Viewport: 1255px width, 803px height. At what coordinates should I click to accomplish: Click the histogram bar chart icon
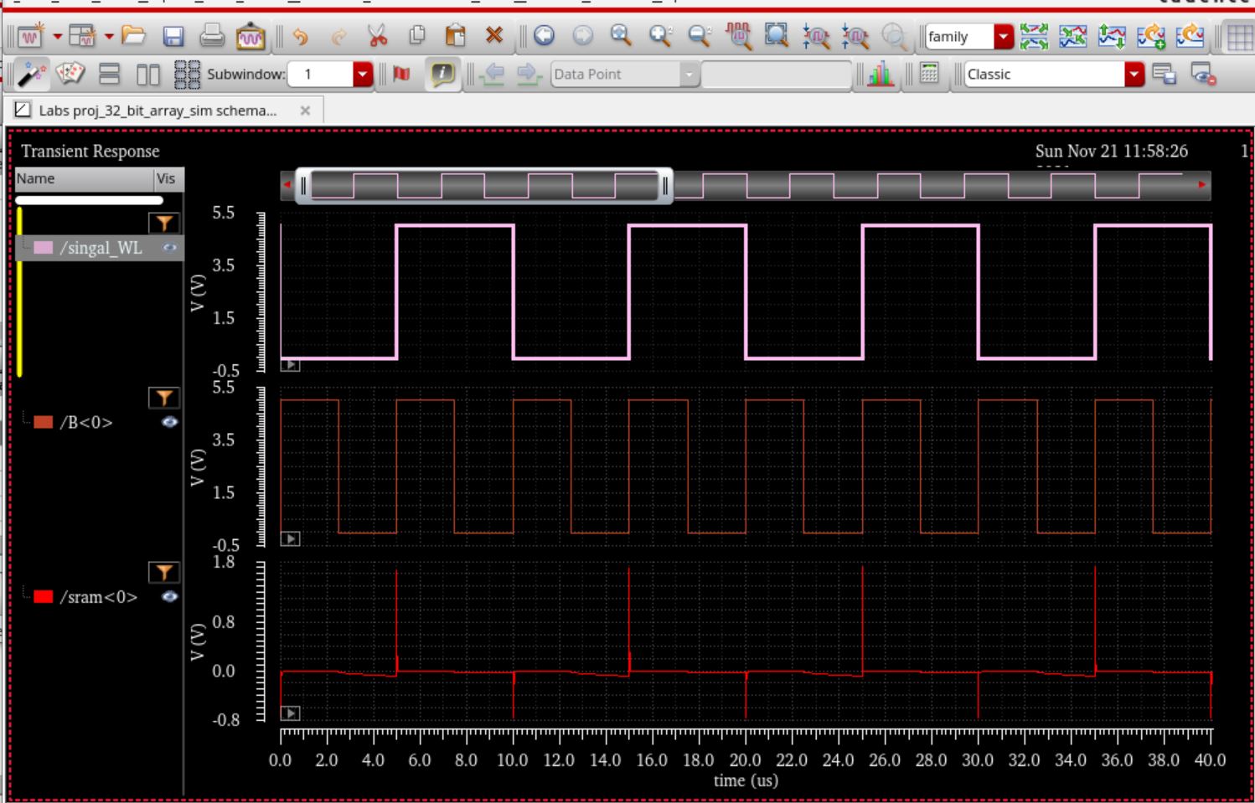(880, 75)
